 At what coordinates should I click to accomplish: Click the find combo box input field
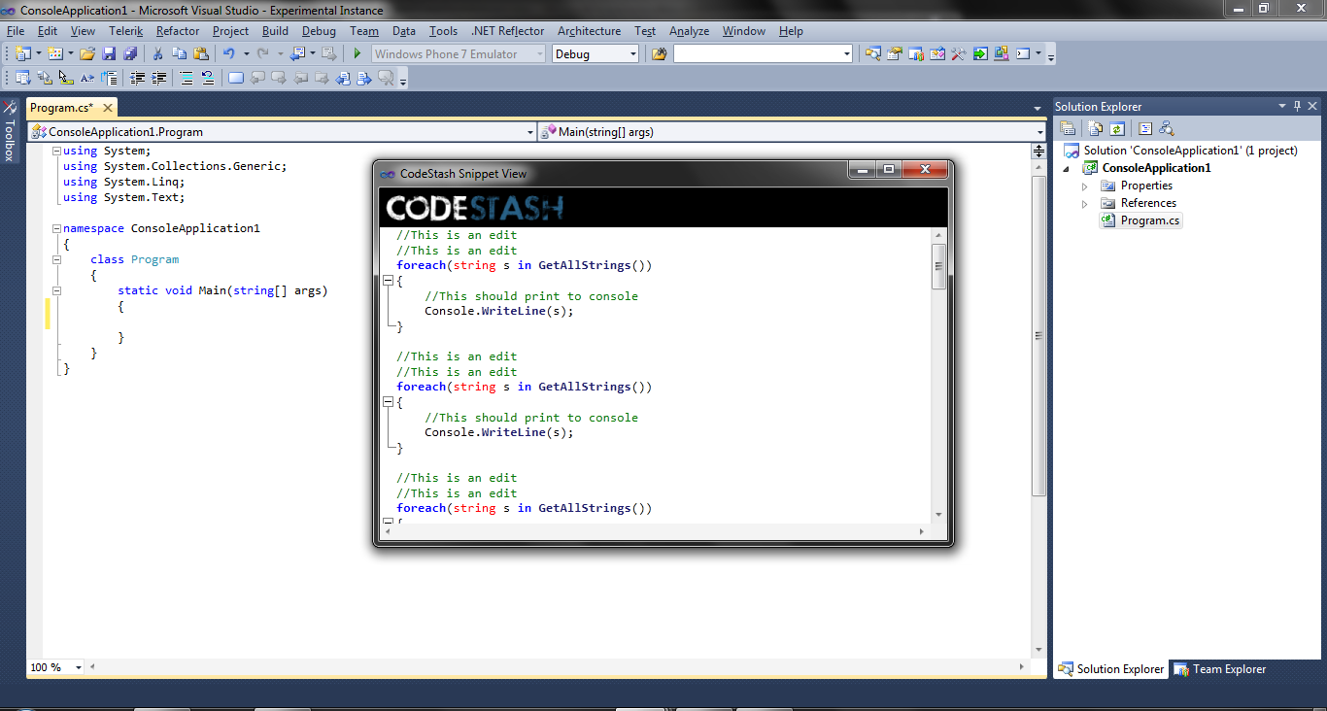pyautogui.click(x=757, y=54)
